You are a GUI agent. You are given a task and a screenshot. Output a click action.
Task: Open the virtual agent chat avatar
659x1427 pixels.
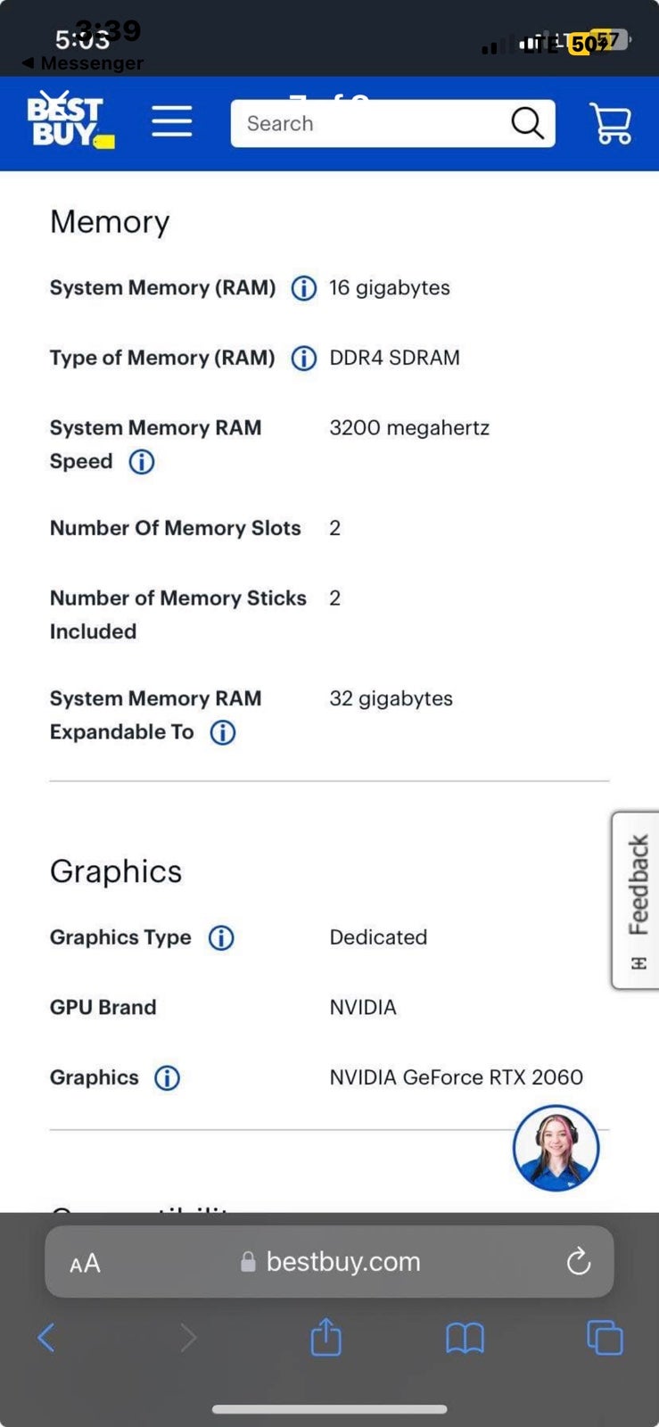coord(556,1149)
